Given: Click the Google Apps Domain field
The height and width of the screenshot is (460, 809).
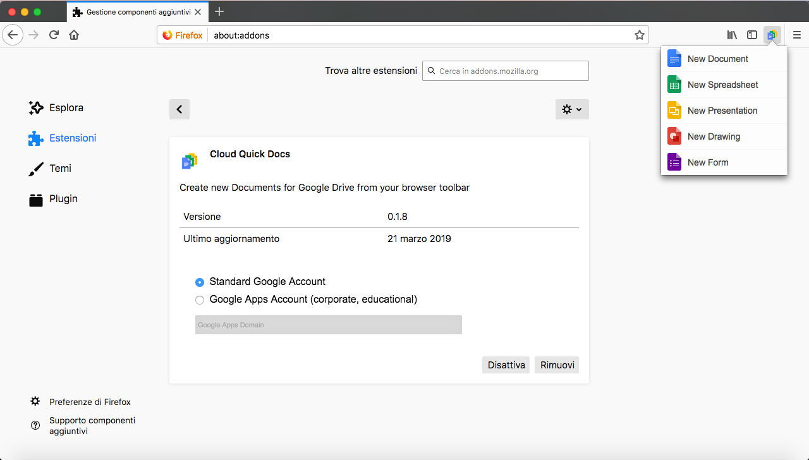Looking at the screenshot, I should click(329, 325).
